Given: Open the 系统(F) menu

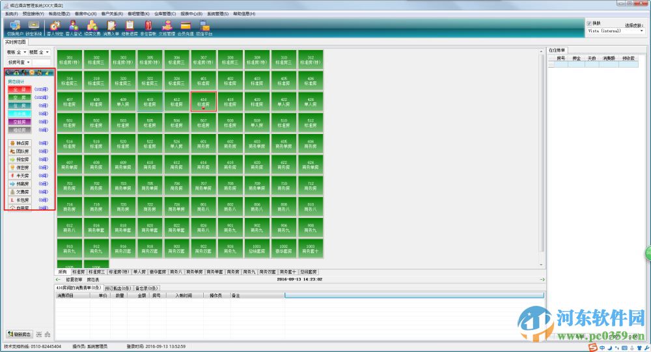Looking at the screenshot, I should 11,14.
